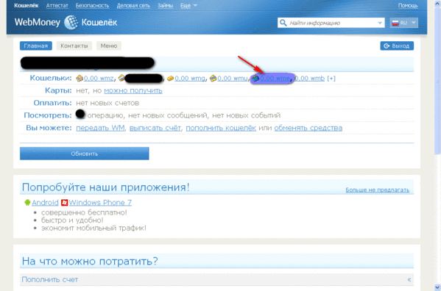The height and width of the screenshot is (291, 441).
Task: Open the 0.00 wmb wallet link
Action: [x=310, y=79]
